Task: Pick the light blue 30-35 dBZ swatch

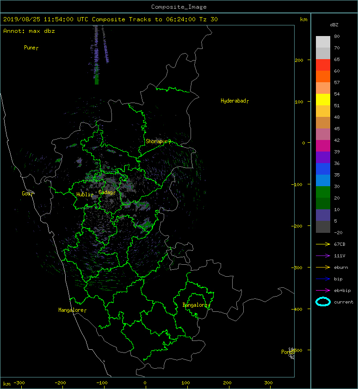Action: [323, 180]
